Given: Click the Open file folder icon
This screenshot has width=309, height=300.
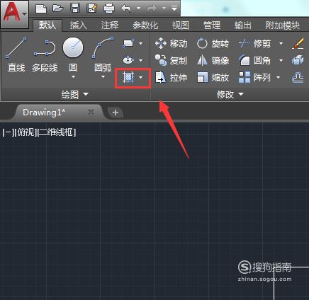Looking at the screenshot, I should click(58, 8).
